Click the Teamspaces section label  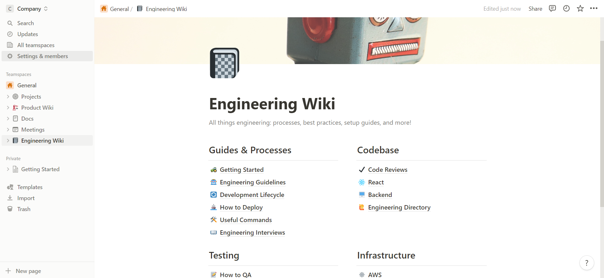coord(19,74)
